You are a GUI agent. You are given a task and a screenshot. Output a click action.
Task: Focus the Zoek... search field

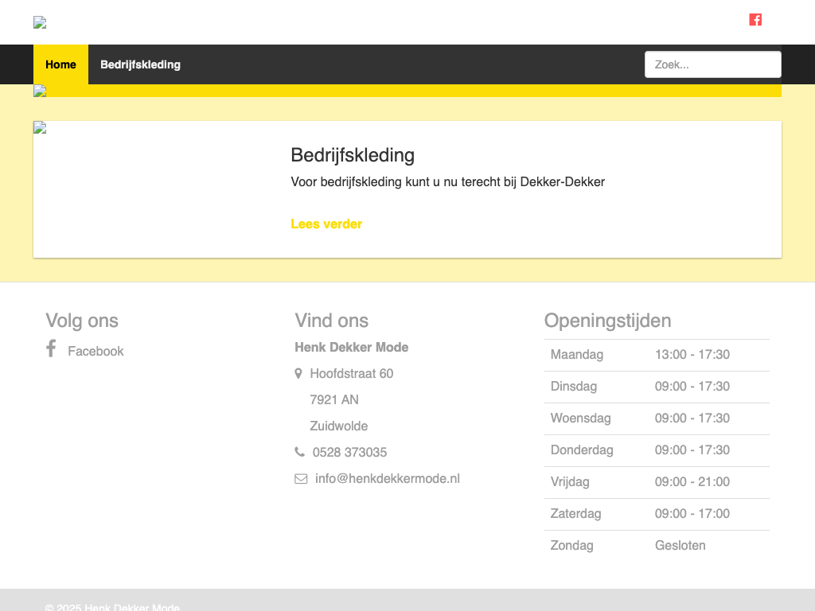pos(712,64)
